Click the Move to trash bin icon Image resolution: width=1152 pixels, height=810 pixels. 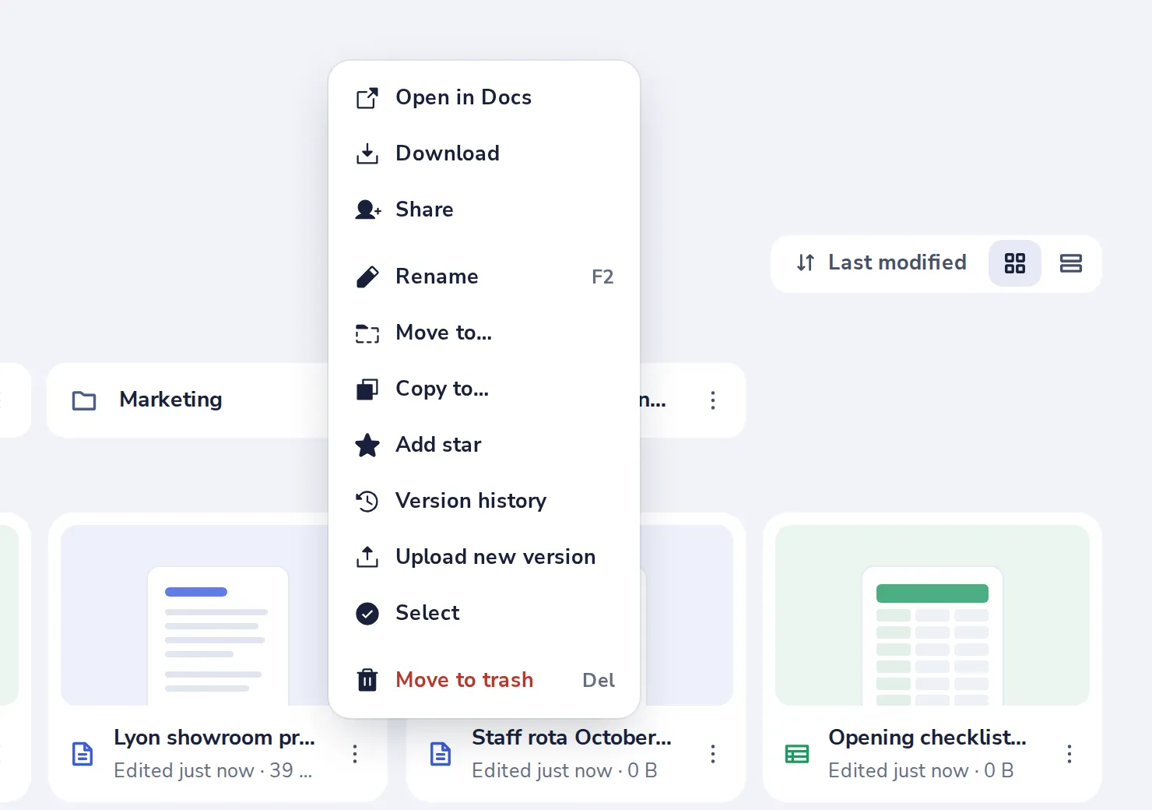(367, 681)
